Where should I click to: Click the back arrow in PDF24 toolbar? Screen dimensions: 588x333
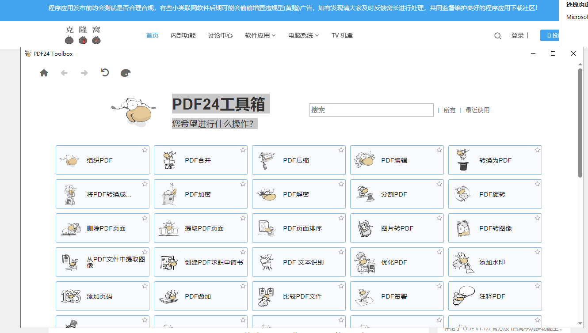click(64, 73)
